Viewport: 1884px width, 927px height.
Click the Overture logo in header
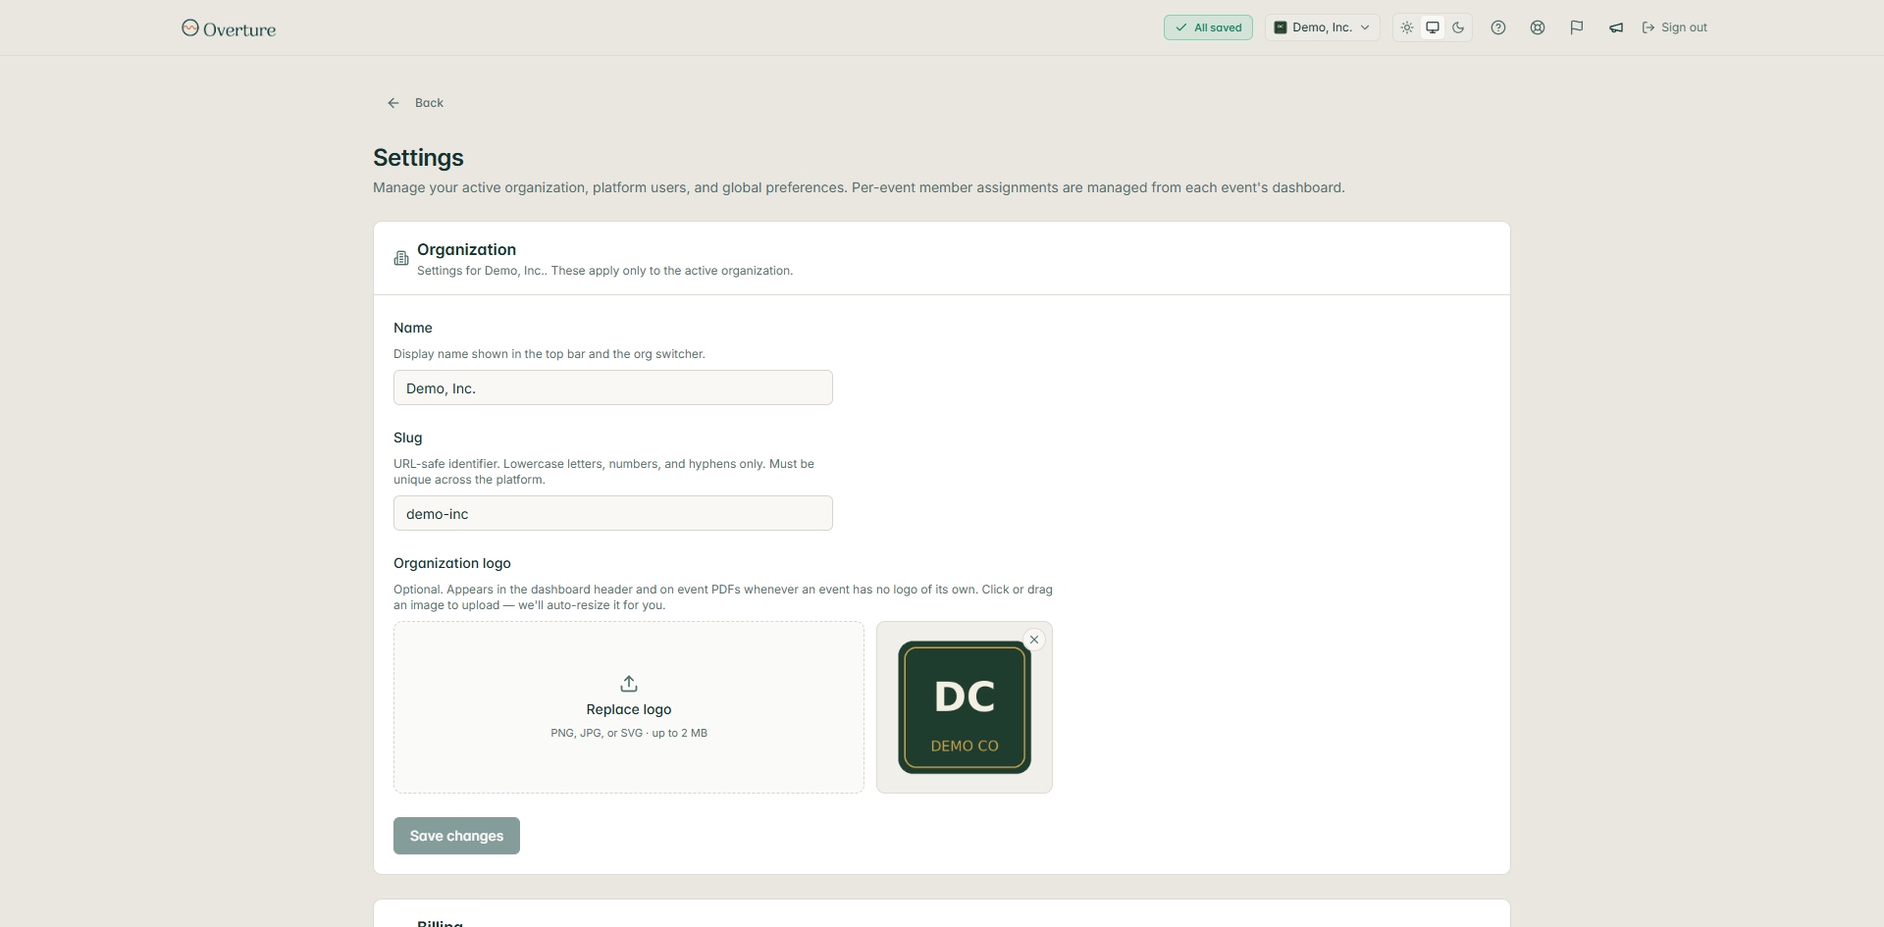[229, 28]
